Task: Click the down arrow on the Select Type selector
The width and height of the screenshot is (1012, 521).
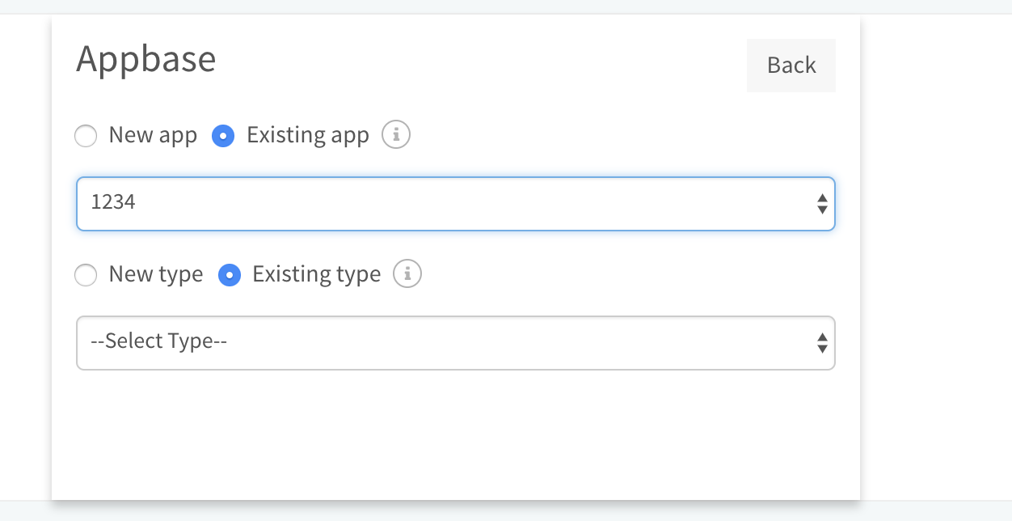Action: (x=822, y=349)
